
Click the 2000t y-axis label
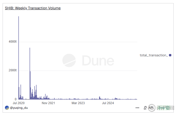tap(12, 70)
